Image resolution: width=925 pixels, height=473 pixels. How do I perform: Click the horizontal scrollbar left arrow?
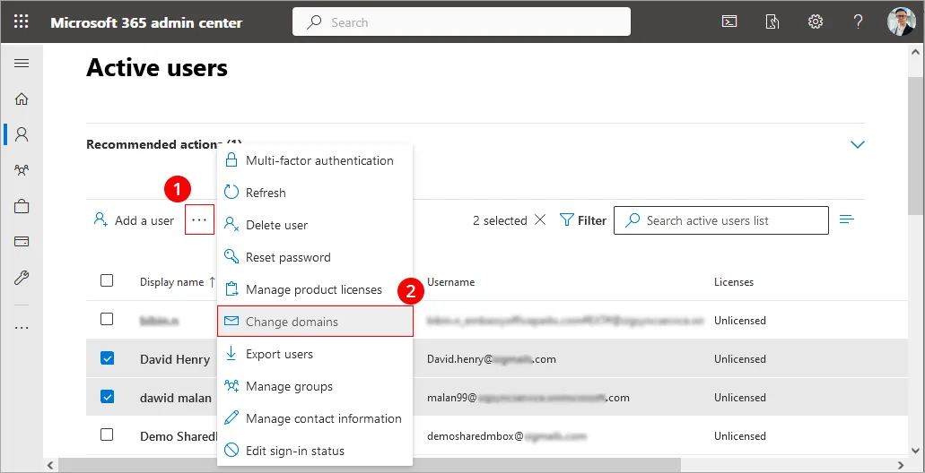coord(50,465)
